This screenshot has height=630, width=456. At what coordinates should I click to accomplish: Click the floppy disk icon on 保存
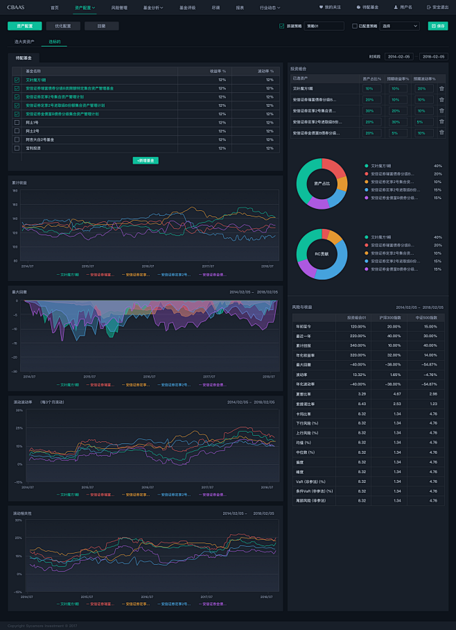[433, 26]
